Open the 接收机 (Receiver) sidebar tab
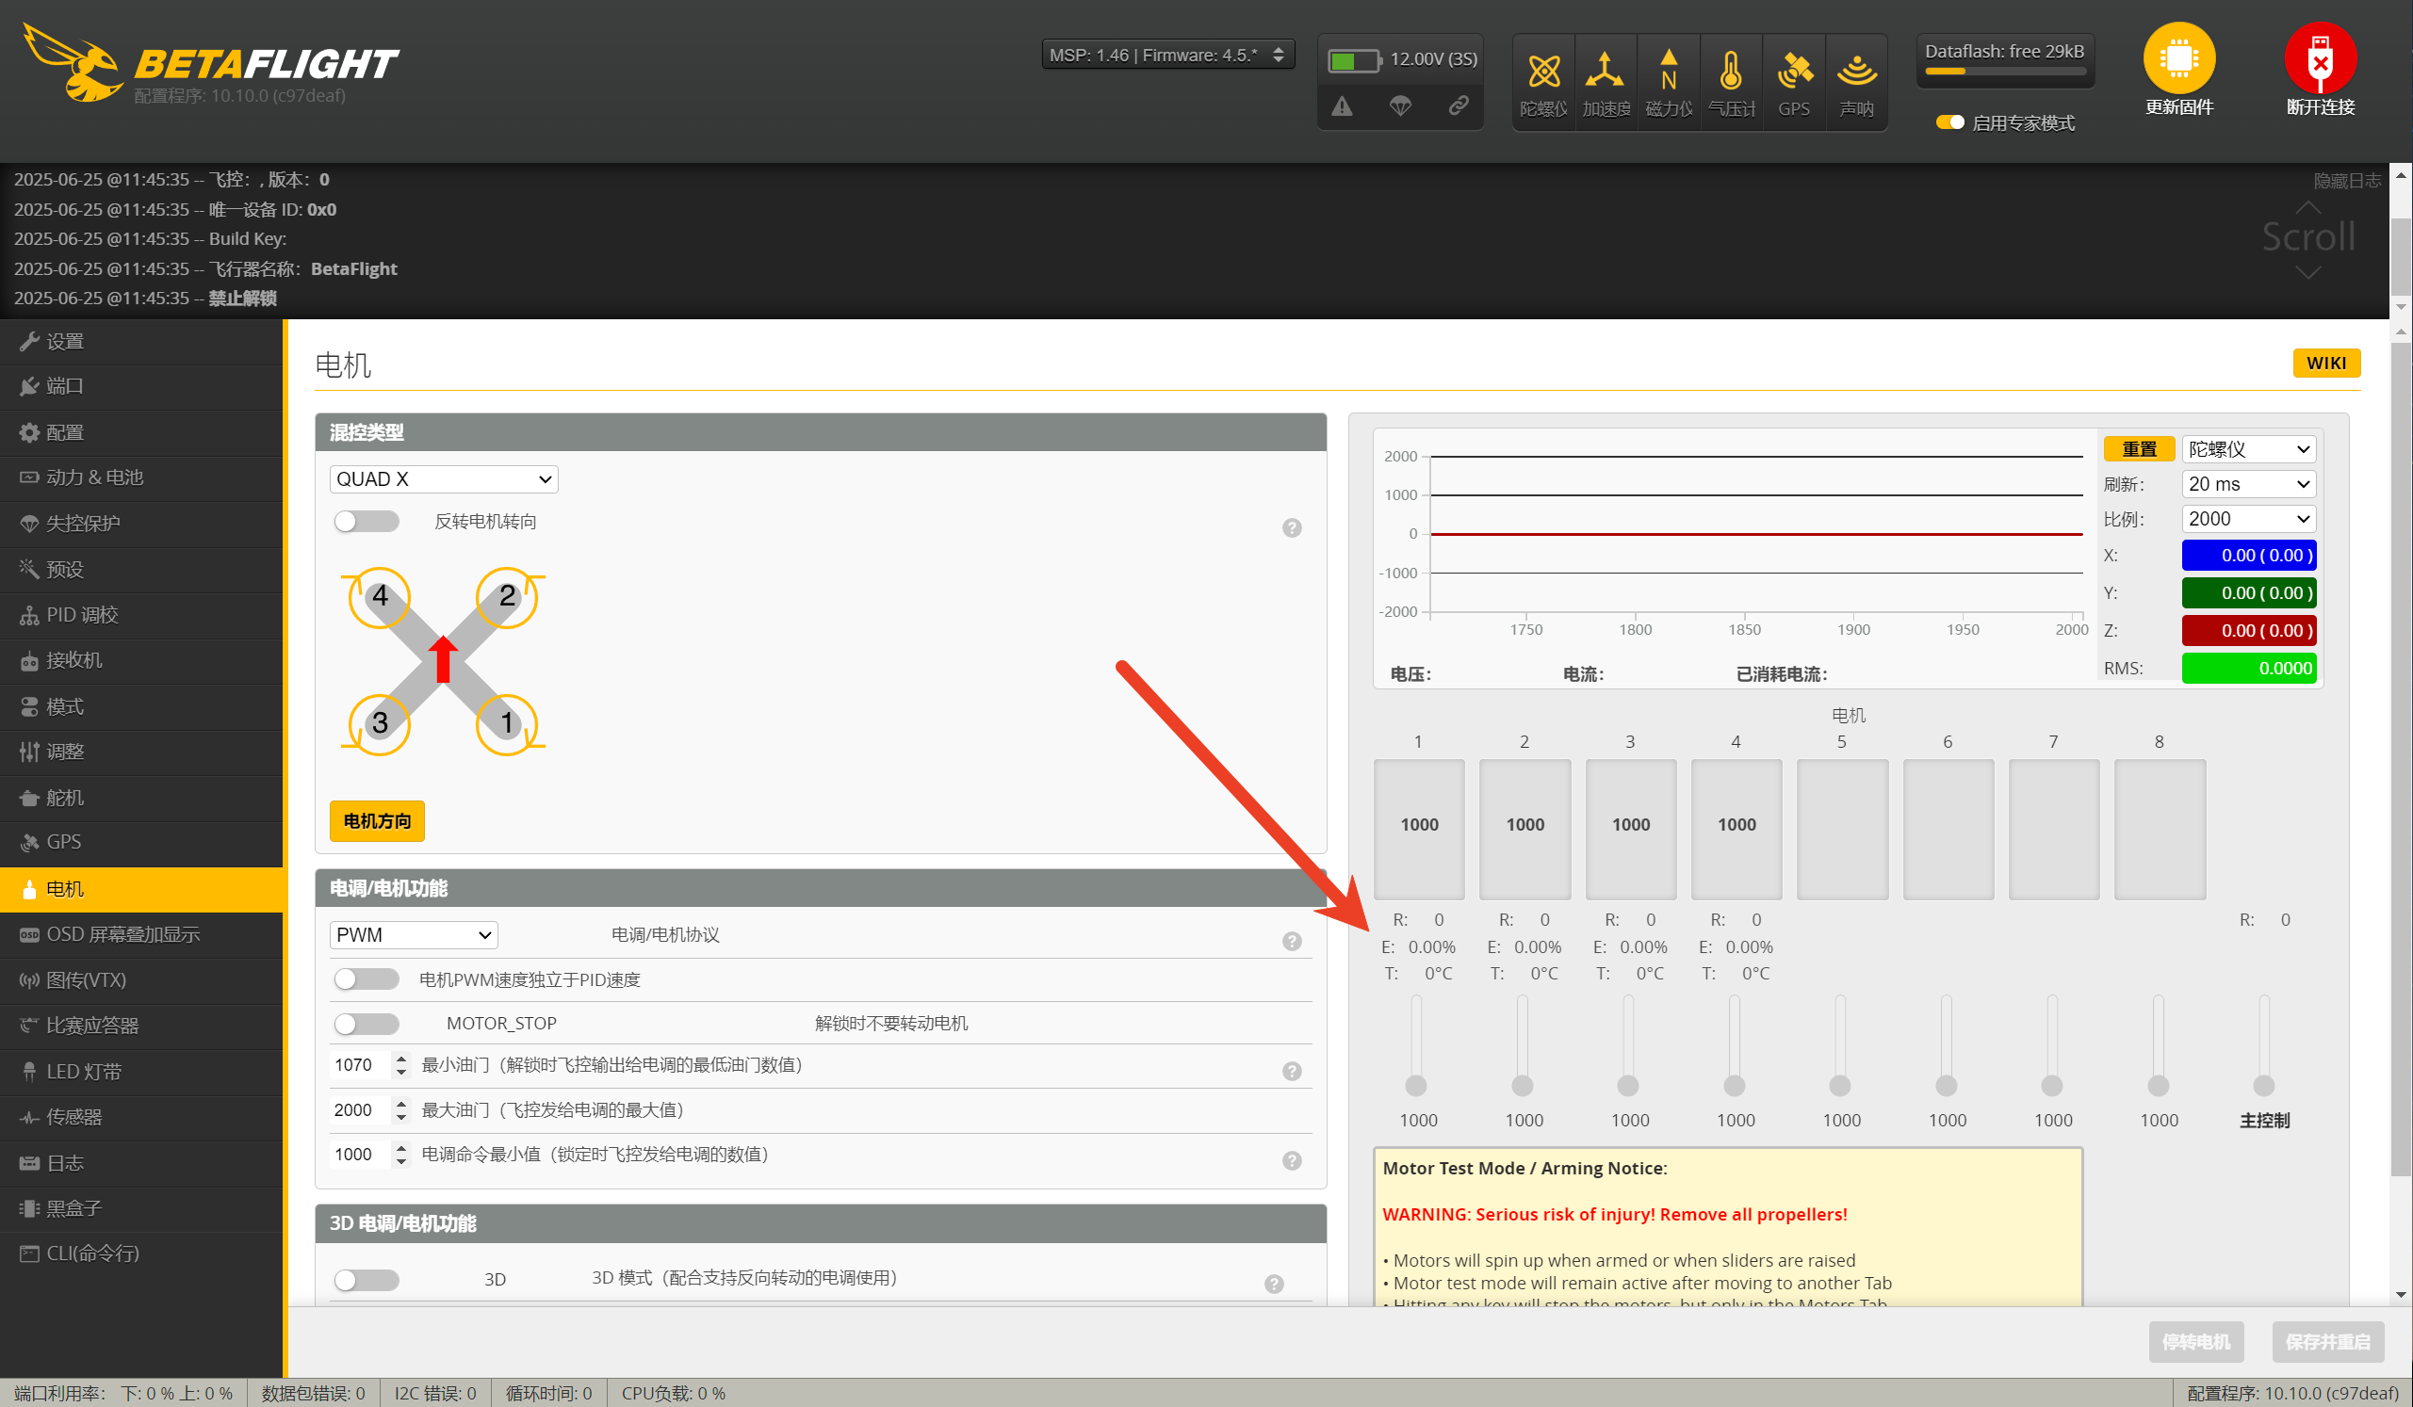Image resolution: width=2413 pixels, height=1407 pixels. (141, 660)
